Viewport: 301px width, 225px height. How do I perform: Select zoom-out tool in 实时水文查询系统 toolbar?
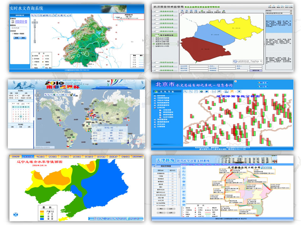pyautogui.click(x=35, y=15)
